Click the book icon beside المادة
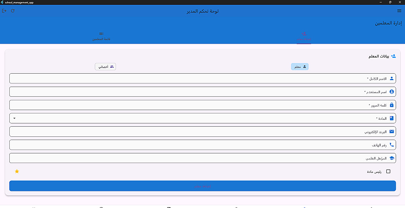Screen dimensions: 405x208 coord(392,118)
